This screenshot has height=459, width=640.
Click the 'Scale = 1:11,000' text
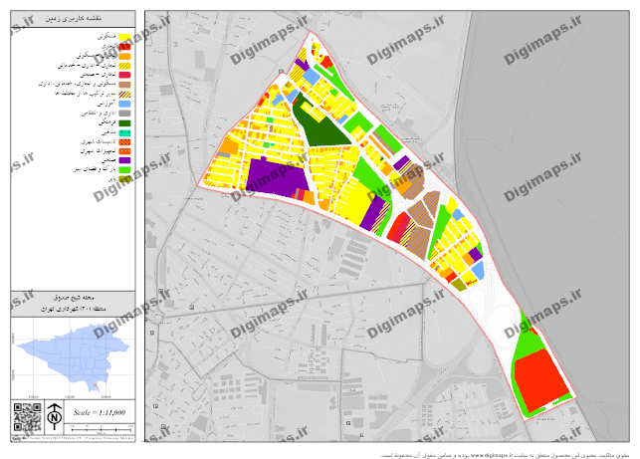point(100,412)
